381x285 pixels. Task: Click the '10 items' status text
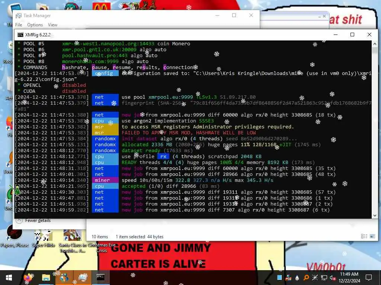tap(100, 237)
